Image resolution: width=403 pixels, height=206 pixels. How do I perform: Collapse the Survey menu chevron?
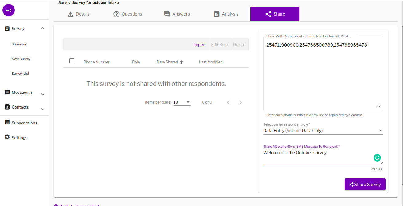(x=43, y=28)
